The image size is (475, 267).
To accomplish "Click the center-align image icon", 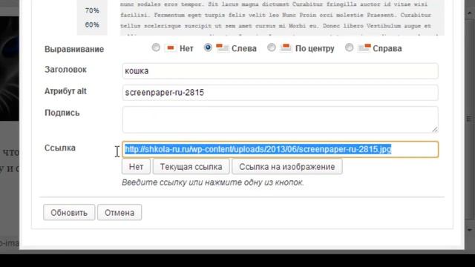I will 286,47.
